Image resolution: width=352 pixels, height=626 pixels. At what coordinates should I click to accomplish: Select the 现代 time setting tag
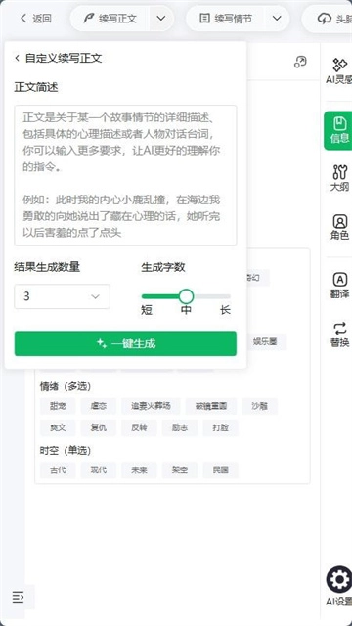click(99, 469)
